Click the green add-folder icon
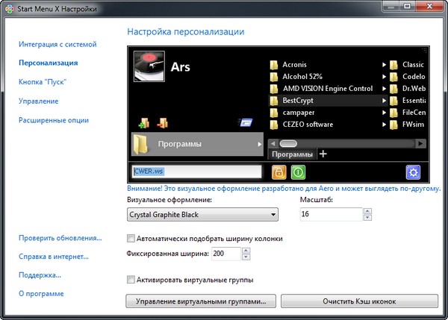The height and width of the screenshot is (320, 448). coord(144,123)
